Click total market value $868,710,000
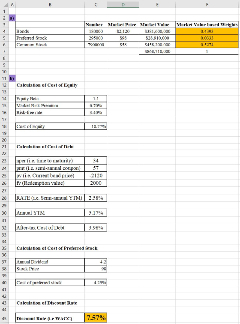The image size is (240, 324). click(157, 51)
